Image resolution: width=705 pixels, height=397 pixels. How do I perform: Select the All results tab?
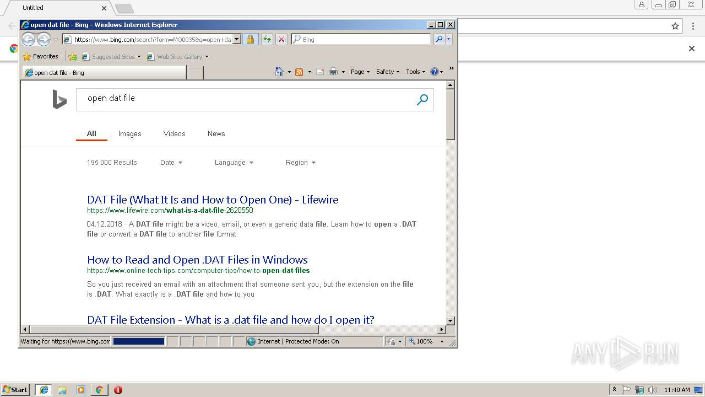pos(91,133)
